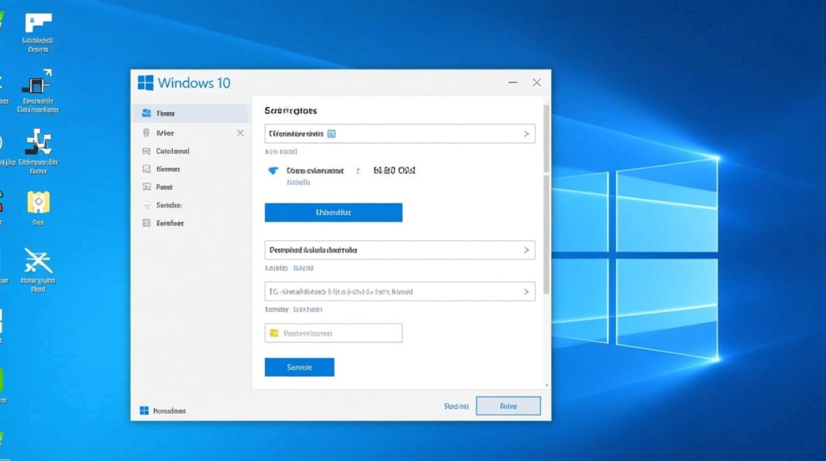Click the people icon on the first sidebar item
826x461 pixels.
click(x=146, y=113)
